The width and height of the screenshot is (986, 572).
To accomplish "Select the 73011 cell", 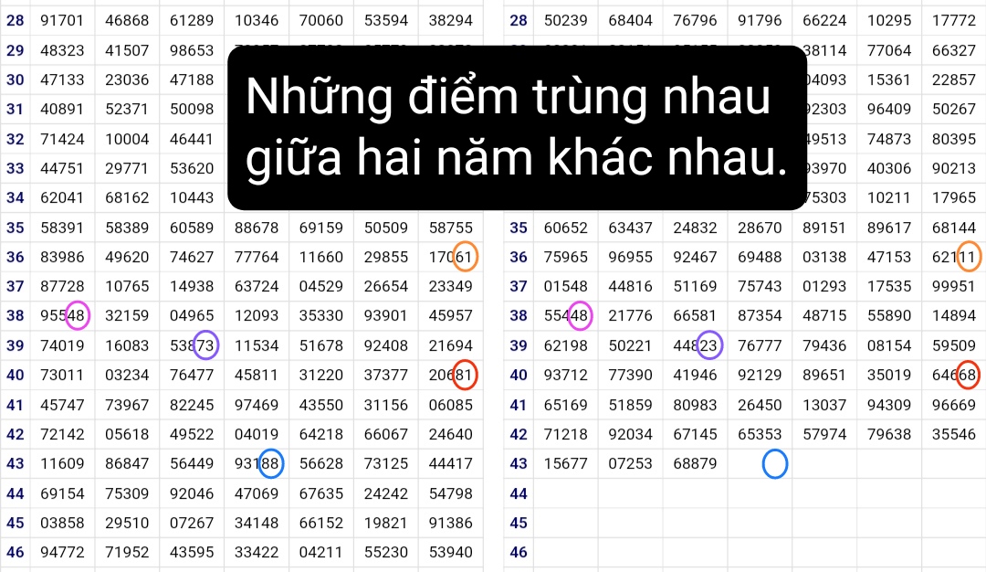I will coord(62,375).
